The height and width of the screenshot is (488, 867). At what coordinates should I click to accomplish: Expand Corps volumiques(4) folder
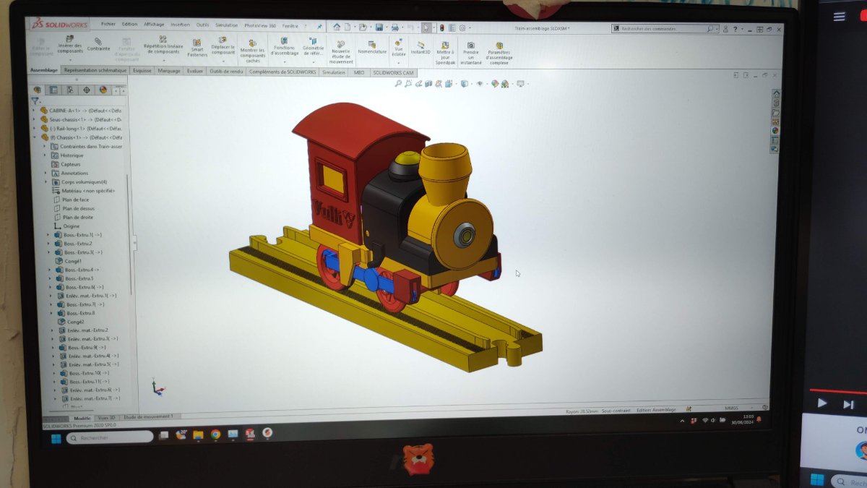pos(46,182)
